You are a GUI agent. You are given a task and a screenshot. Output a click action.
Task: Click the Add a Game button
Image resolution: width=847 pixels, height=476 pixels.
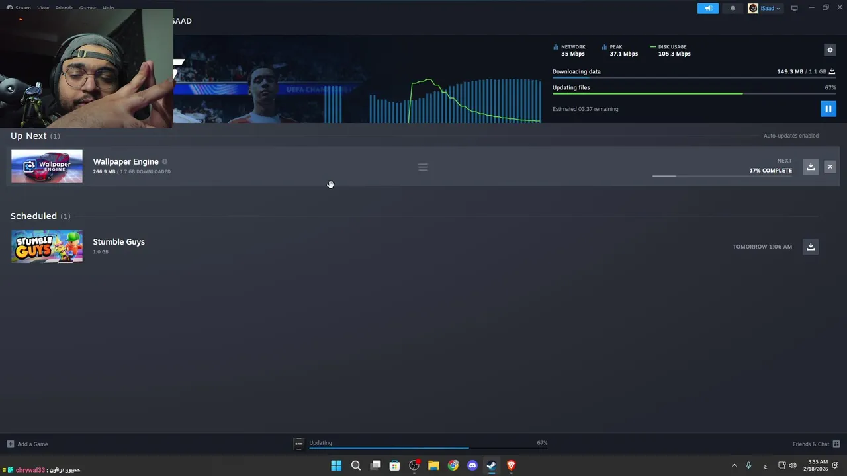click(27, 444)
